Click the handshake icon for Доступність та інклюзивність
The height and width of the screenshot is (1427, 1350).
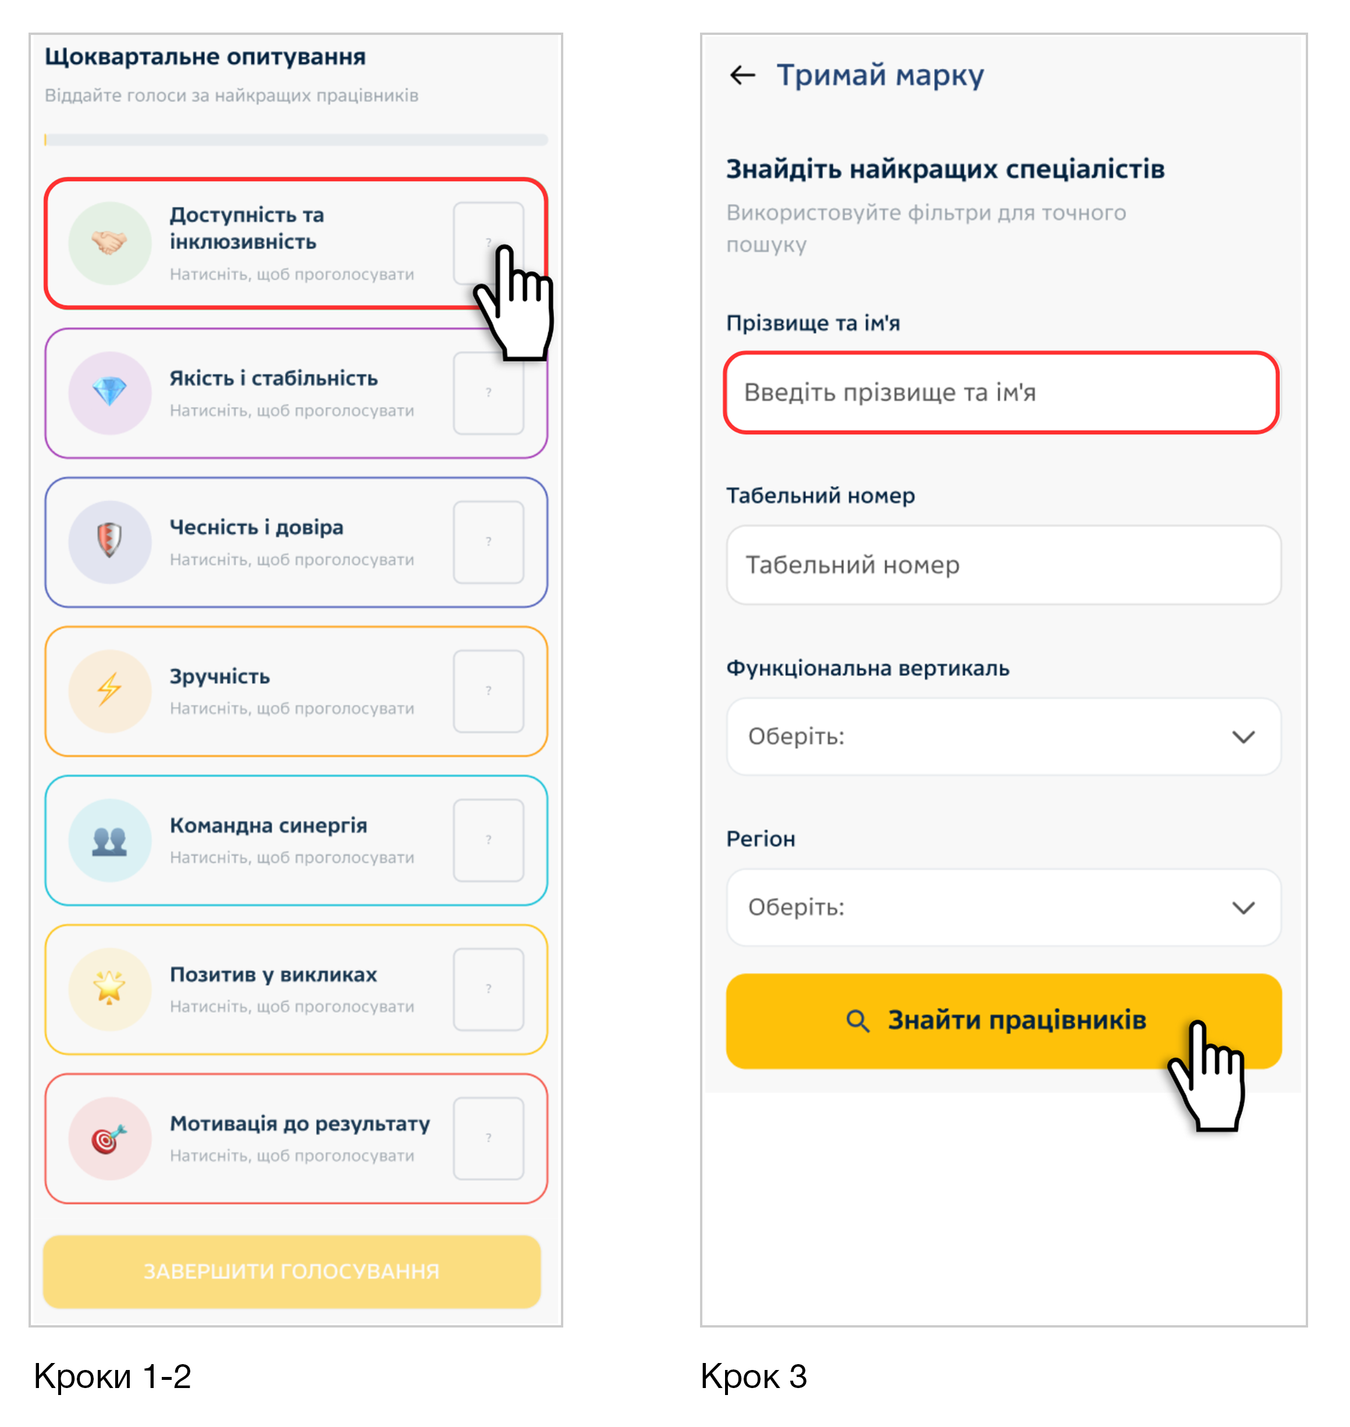click(x=109, y=243)
